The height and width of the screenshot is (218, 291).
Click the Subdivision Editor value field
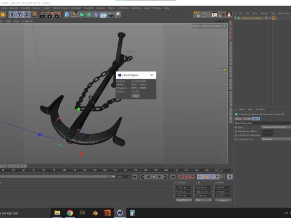[268, 131]
